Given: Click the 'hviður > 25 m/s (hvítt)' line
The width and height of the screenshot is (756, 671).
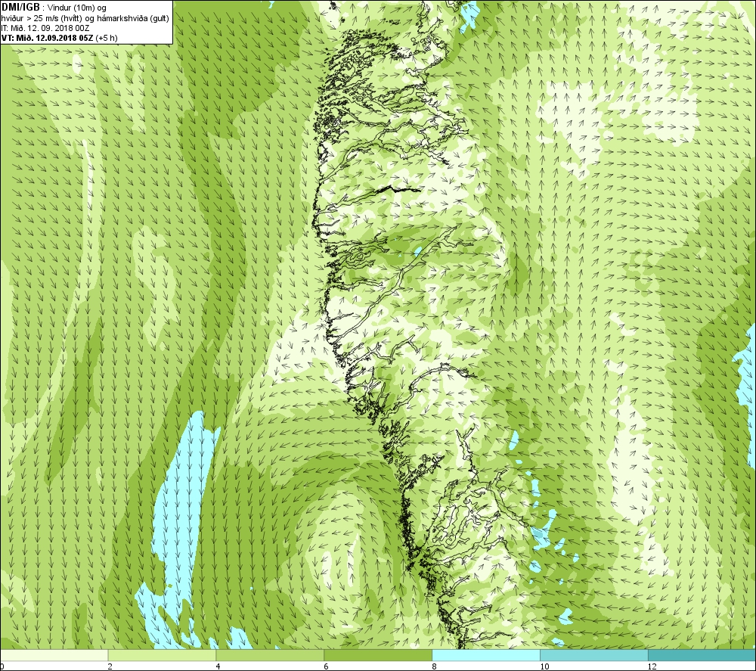Looking at the screenshot, I should [42, 18].
